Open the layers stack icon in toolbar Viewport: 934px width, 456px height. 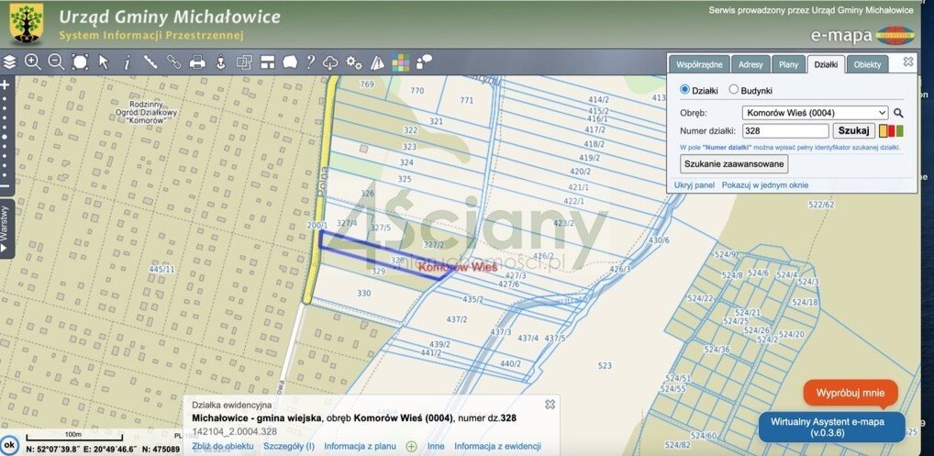pyautogui.click(x=10, y=62)
